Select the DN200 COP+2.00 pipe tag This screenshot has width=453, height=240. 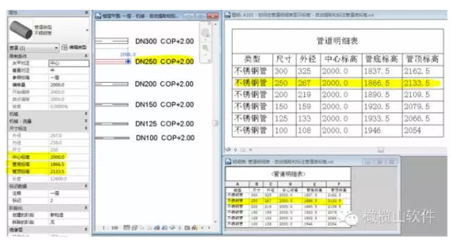click(164, 84)
